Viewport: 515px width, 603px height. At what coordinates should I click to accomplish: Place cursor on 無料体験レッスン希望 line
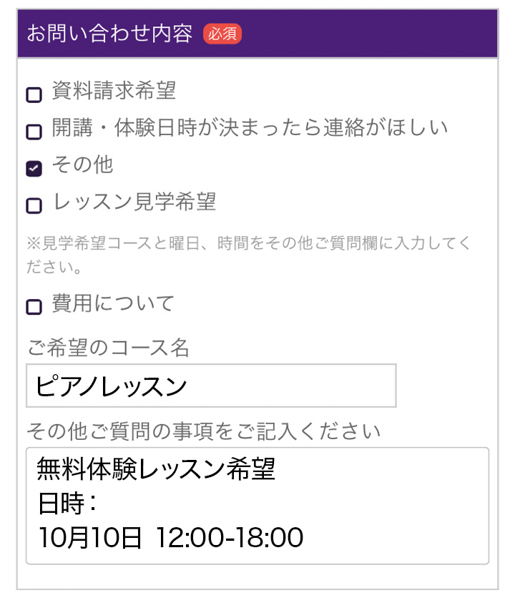[156, 469]
